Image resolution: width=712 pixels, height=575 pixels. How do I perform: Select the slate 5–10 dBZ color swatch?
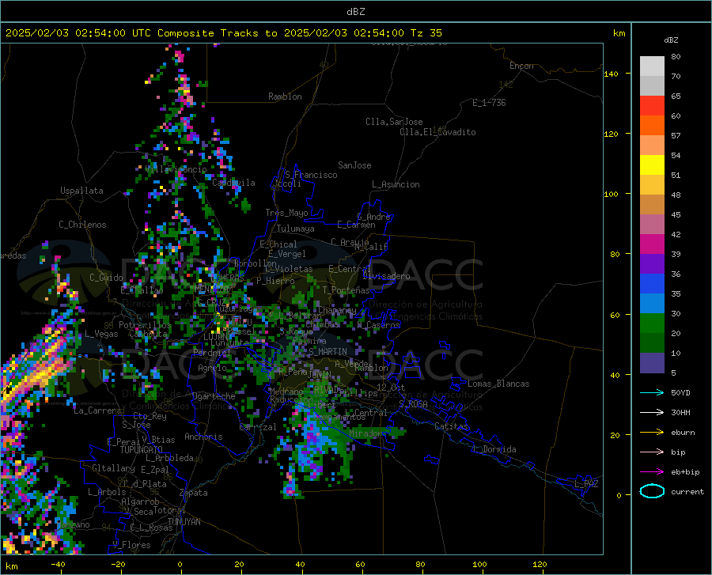coord(652,363)
